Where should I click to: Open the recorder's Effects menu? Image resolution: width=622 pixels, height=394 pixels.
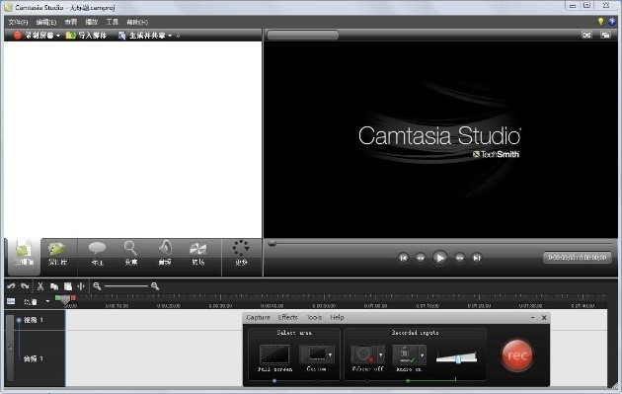(288, 317)
